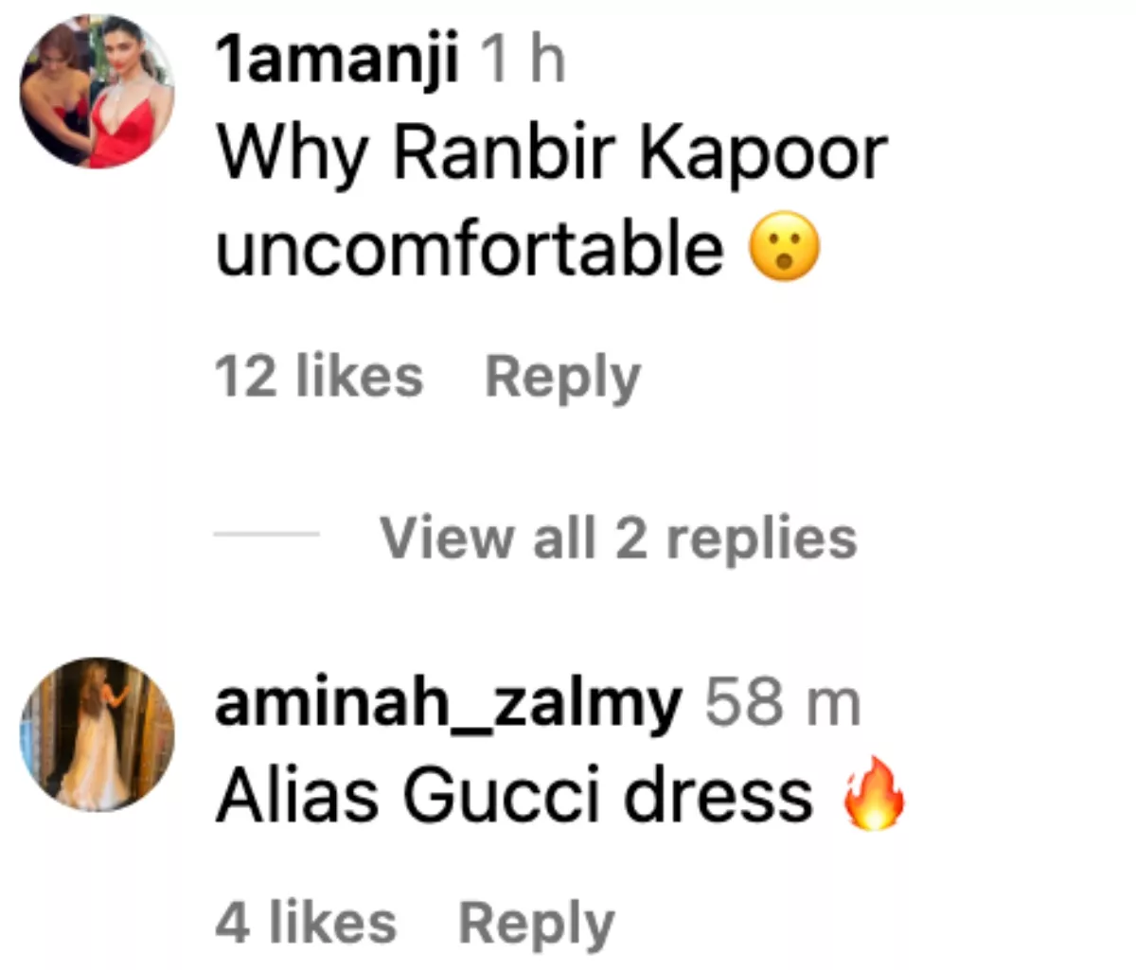Click the word Gucci in the comment
Viewport: 1136px width, 970px height.
click(506, 795)
